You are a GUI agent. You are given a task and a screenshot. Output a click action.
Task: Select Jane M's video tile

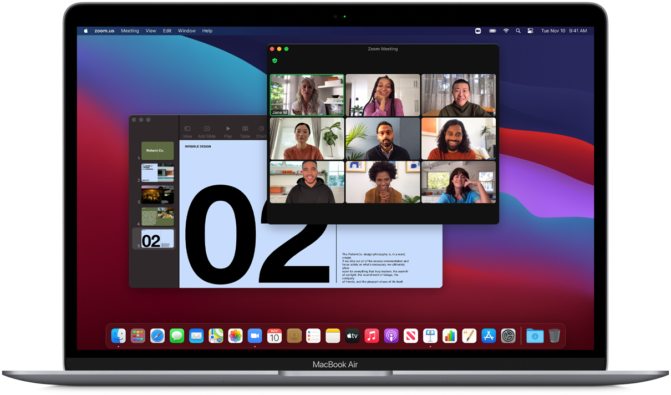click(307, 95)
